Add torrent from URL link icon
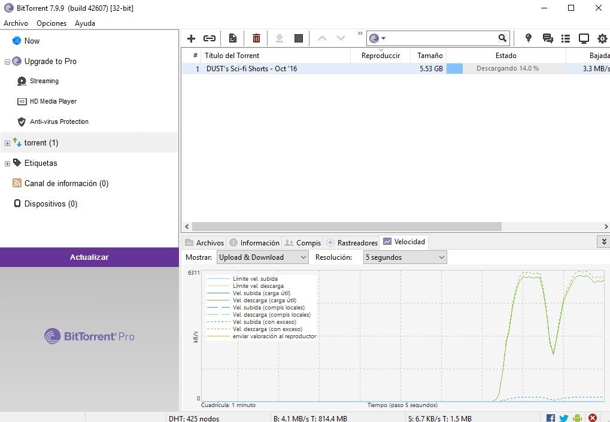Image resolution: width=610 pixels, height=422 pixels. point(210,38)
